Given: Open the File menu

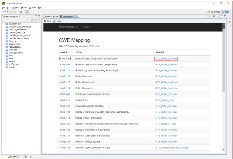Looking at the screenshot, I should [3, 8].
